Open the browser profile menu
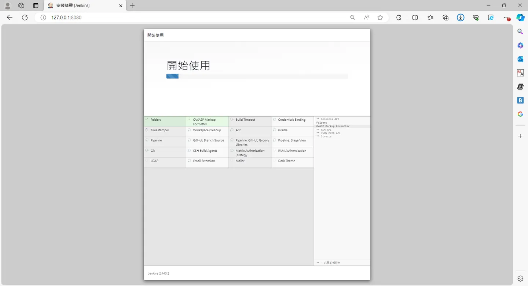 point(7,5)
